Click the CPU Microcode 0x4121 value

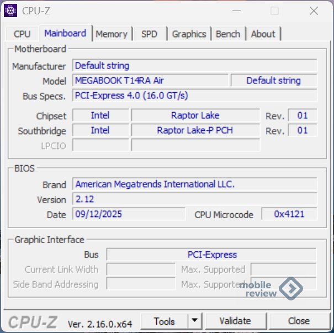[289, 214]
